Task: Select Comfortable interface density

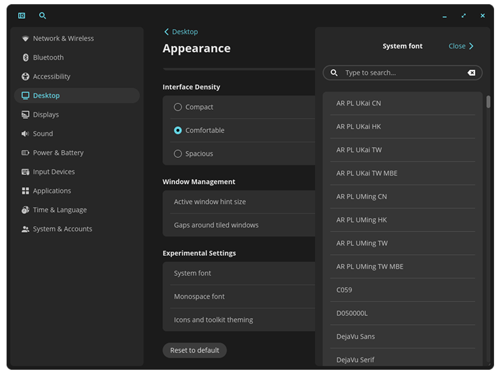Action: (x=178, y=131)
